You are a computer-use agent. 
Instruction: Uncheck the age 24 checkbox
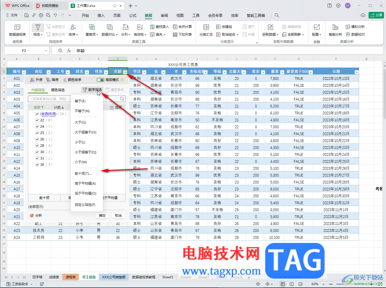click(x=37, y=127)
